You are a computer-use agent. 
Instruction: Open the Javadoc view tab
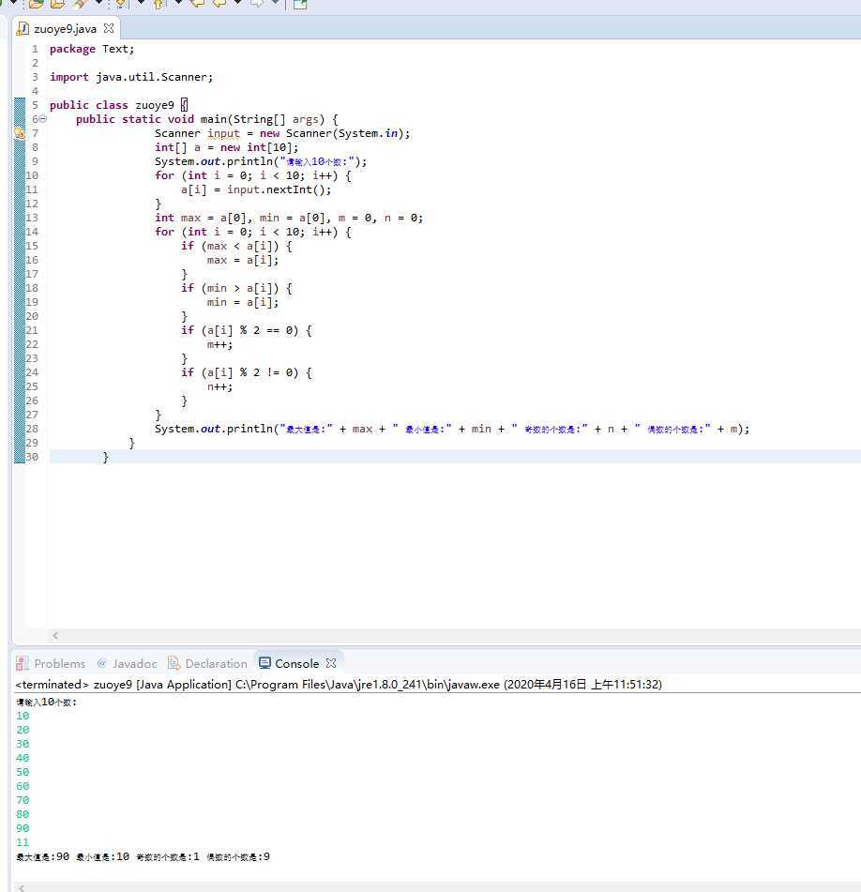coord(134,663)
